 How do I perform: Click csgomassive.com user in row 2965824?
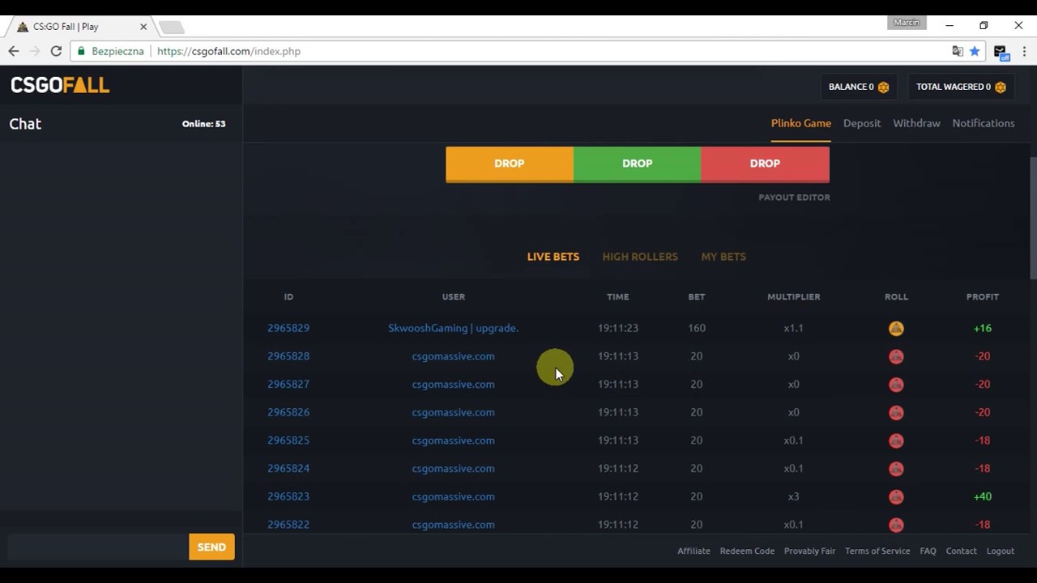tap(453, 468)
